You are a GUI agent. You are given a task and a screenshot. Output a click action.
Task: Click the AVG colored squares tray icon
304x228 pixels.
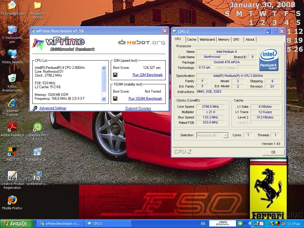278,224
